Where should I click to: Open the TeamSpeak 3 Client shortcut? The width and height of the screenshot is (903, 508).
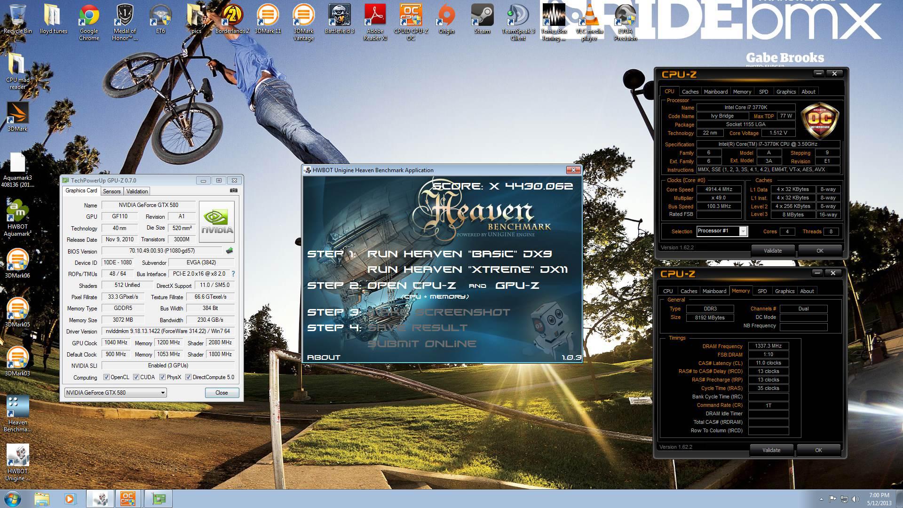(518, 22)
